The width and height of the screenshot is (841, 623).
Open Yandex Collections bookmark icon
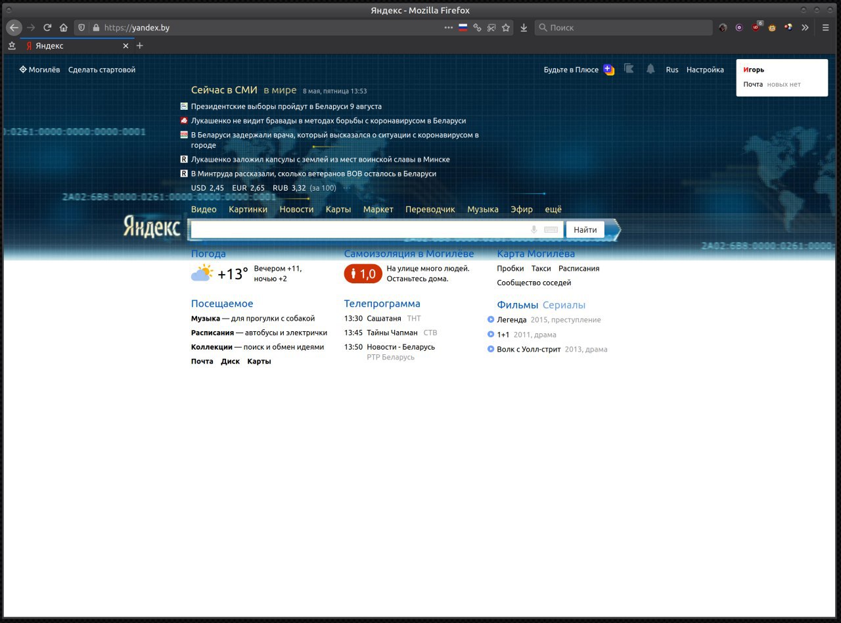coord(629,69)
